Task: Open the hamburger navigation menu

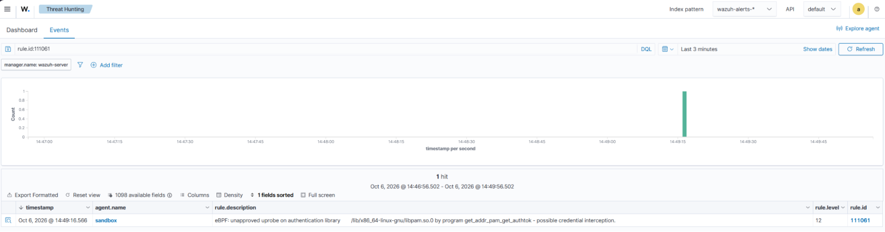Action: [x=7, y=9]
